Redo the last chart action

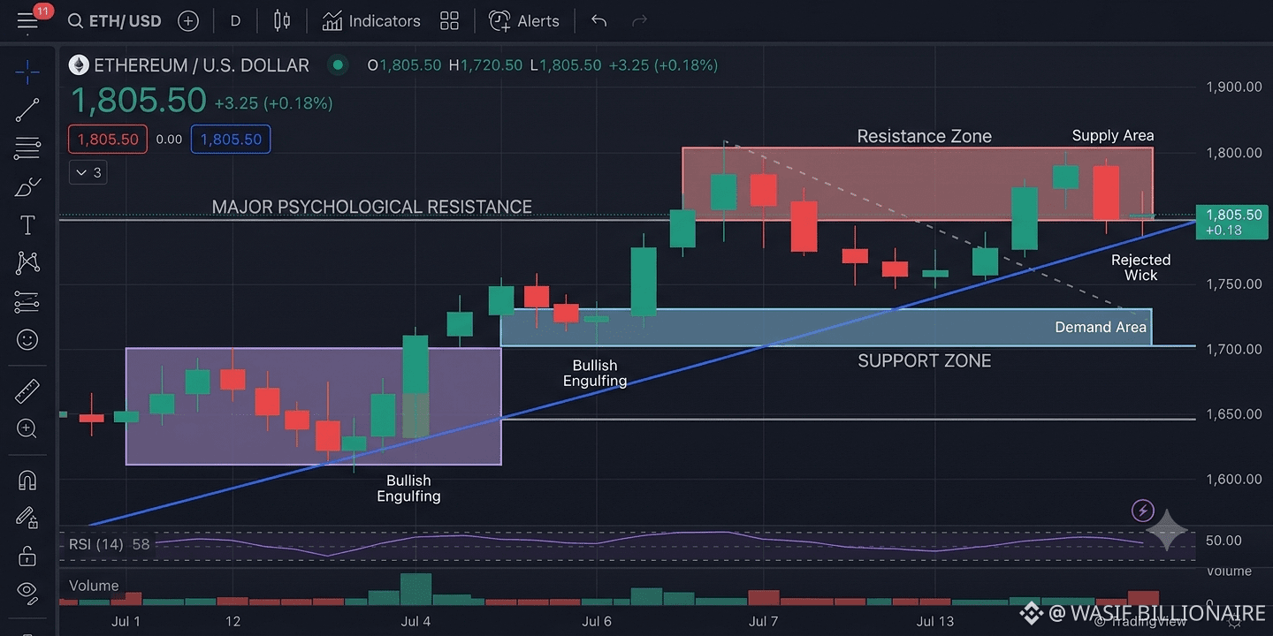pos(640,20)
